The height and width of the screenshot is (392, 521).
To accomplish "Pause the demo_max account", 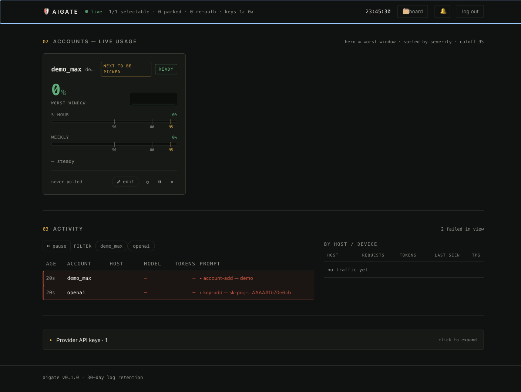I will coord(160,182).
